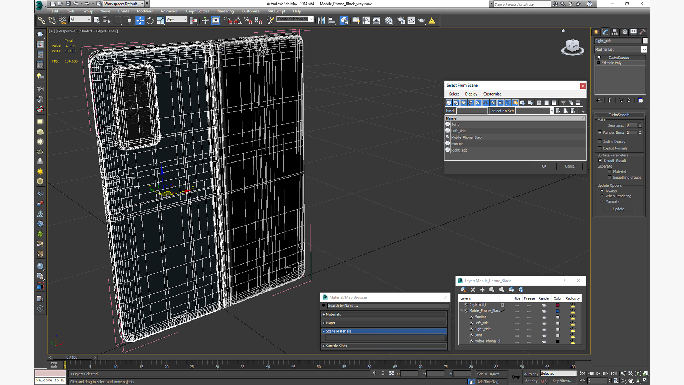
Task: Click the ViewCube in the viewport
Action: pyautogui.click(x=572, y=47)
